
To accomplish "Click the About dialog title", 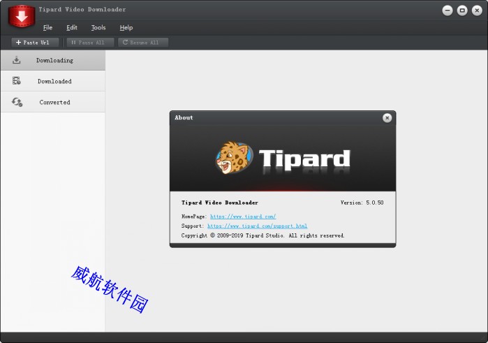I will pyautogui.click(x=184, y=118).
